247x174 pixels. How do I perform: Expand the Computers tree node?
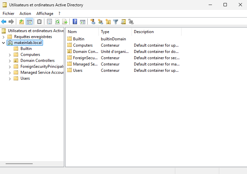[10, 55]
